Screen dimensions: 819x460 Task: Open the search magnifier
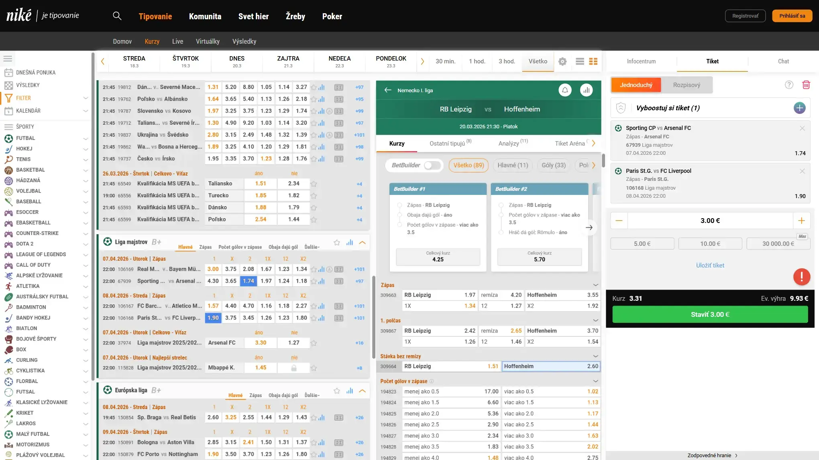(117, 16)
